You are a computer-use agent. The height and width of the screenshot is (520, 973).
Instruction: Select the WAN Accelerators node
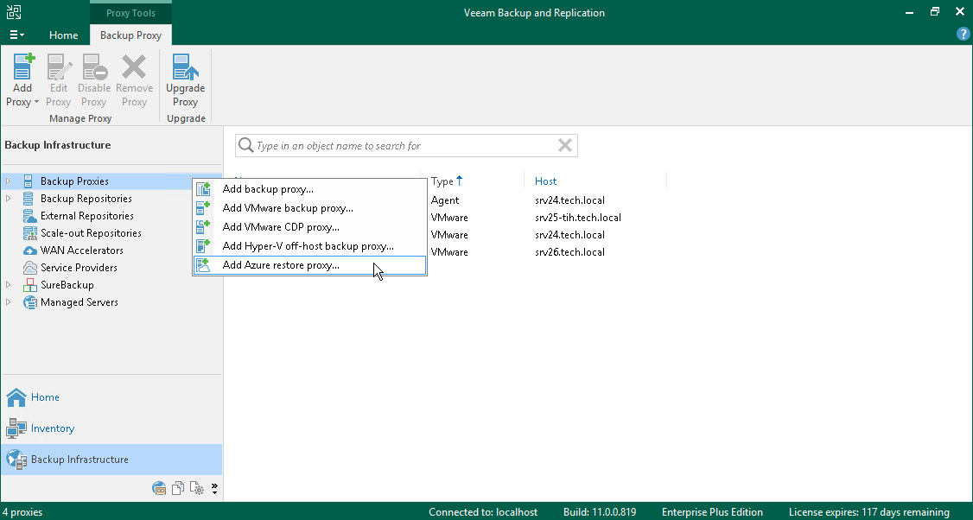coord(79,250)
